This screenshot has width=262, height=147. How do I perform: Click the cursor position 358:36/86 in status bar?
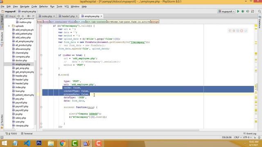tap(226, 137)
